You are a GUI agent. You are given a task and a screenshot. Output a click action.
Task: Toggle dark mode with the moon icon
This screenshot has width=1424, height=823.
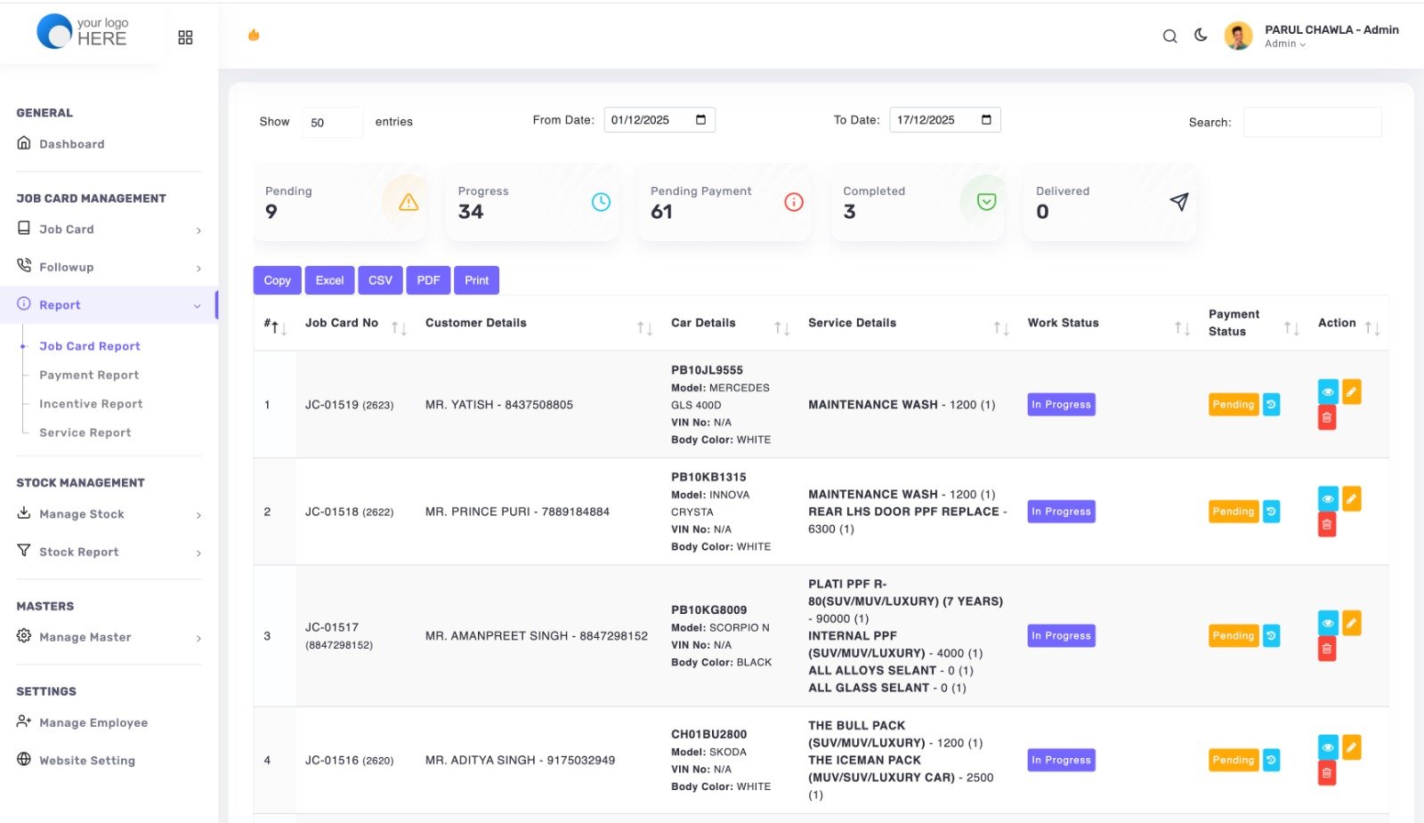tap(1201, 36)
